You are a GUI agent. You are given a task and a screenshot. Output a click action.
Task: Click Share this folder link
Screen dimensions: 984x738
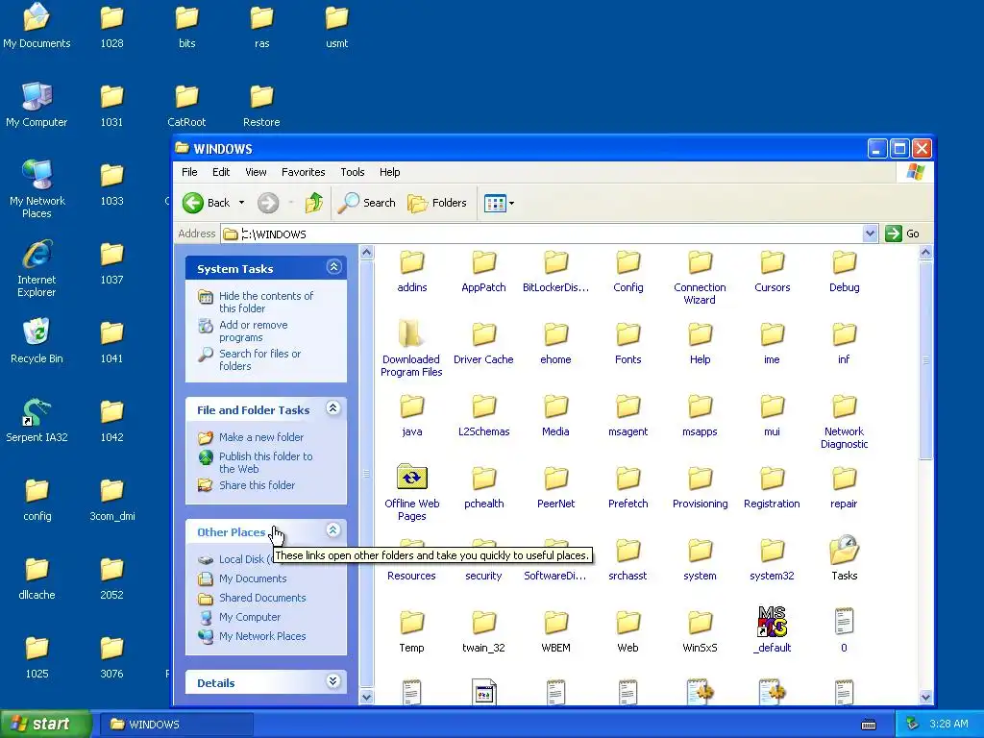click(256, 485)
